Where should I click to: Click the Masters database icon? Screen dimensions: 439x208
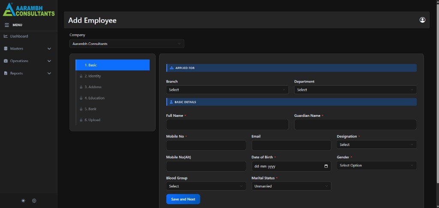coord(6,49)
